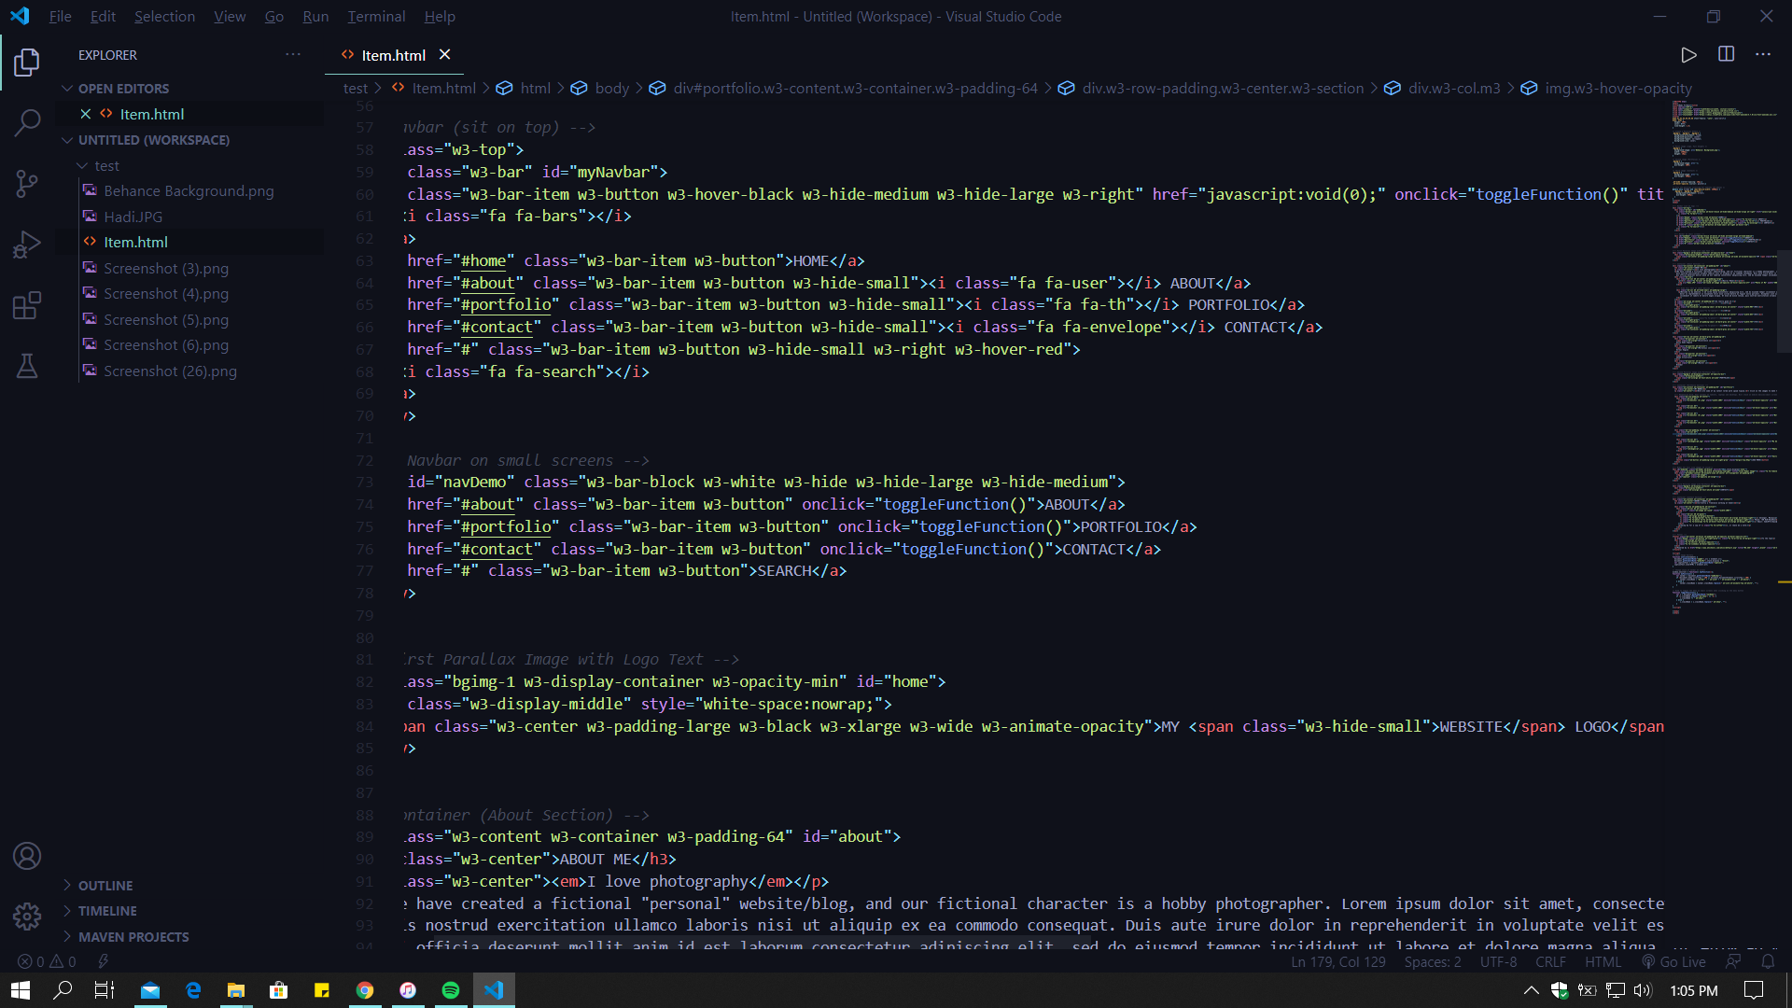The image size is (1792, 1008).
Task: Open the Extensions view
Action: point(27,305)
